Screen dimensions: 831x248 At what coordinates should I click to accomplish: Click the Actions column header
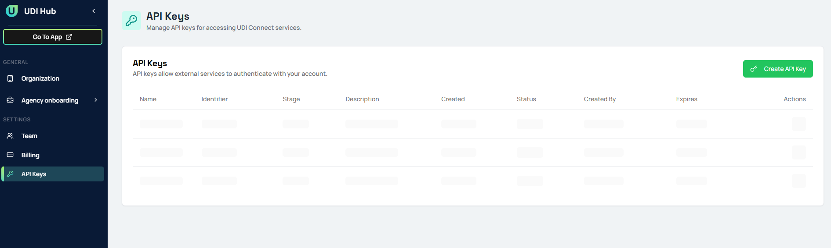click(795, 99)
